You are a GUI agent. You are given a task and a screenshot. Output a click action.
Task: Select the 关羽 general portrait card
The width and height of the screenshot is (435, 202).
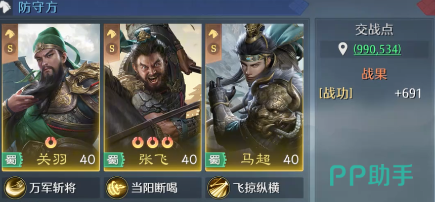pyautogui.click(x=51, y=97)
